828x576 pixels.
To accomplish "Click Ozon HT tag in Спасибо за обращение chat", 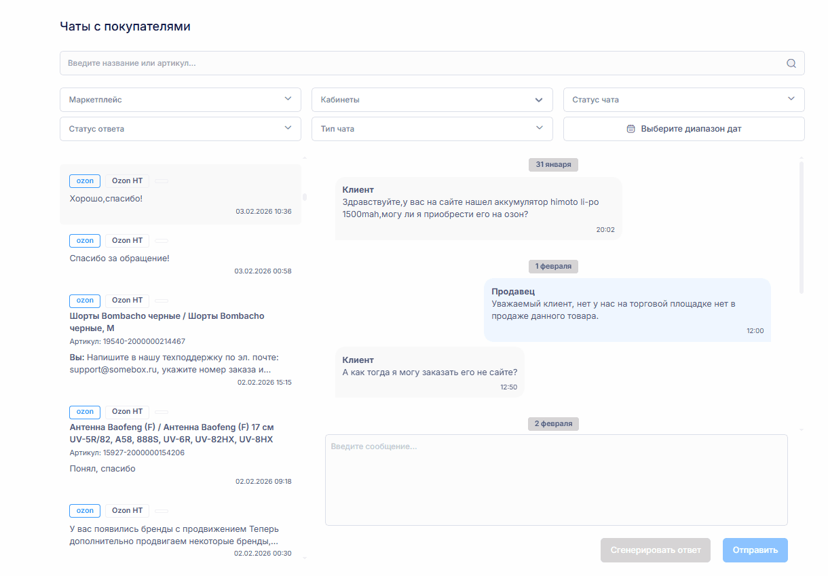I will (x=127, y=241).
